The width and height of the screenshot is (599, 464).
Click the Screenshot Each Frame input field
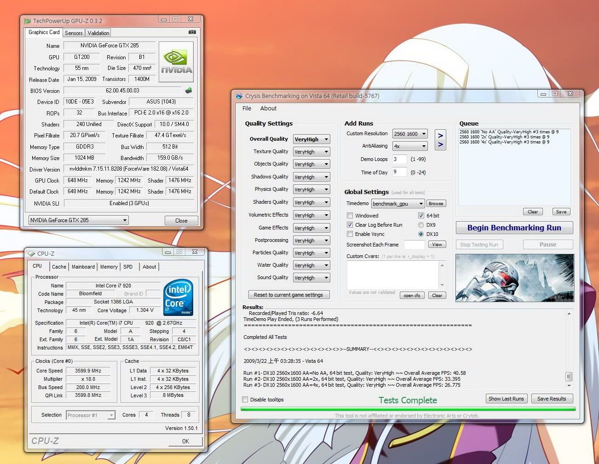(x=414, y=245)
